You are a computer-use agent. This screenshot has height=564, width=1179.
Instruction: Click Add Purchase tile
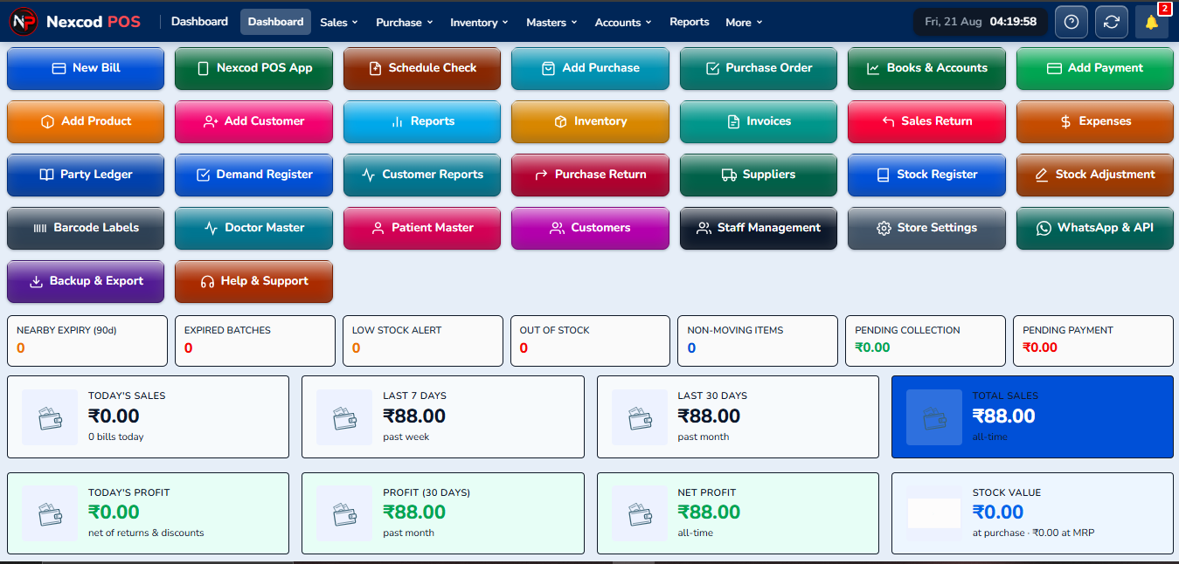tap(590, 68)
